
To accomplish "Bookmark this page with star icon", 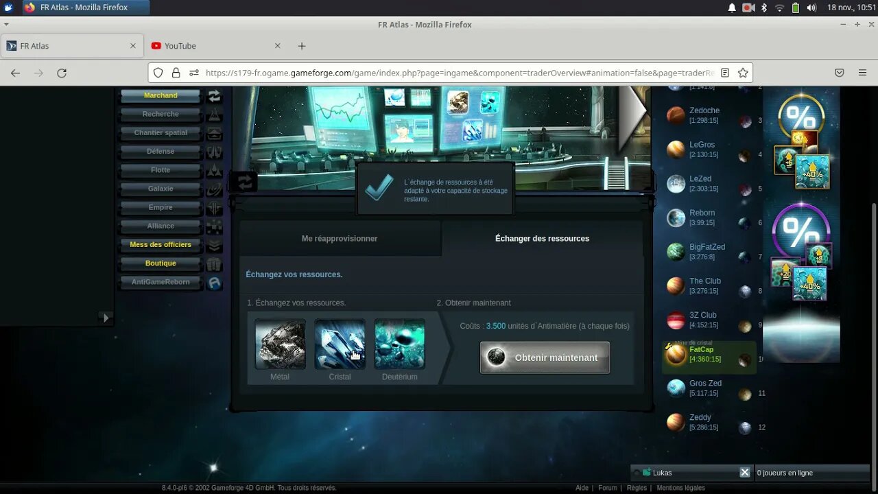I will click(x=743, y=73).
